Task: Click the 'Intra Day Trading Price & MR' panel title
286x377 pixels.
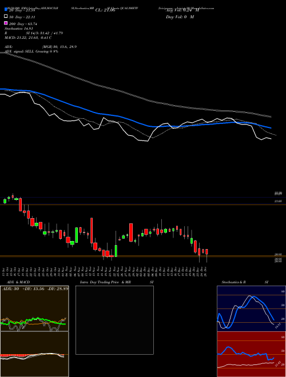Action: (x=105, y=282)
